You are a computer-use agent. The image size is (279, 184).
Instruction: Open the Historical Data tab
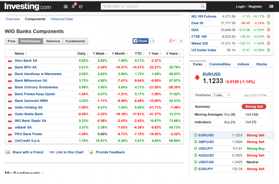tap(62, 19)
